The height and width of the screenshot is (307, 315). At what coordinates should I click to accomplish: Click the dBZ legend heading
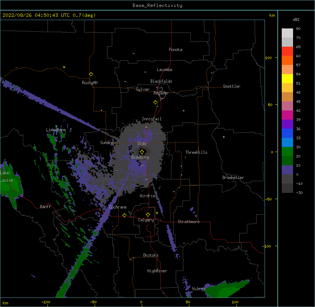(296, 20)
